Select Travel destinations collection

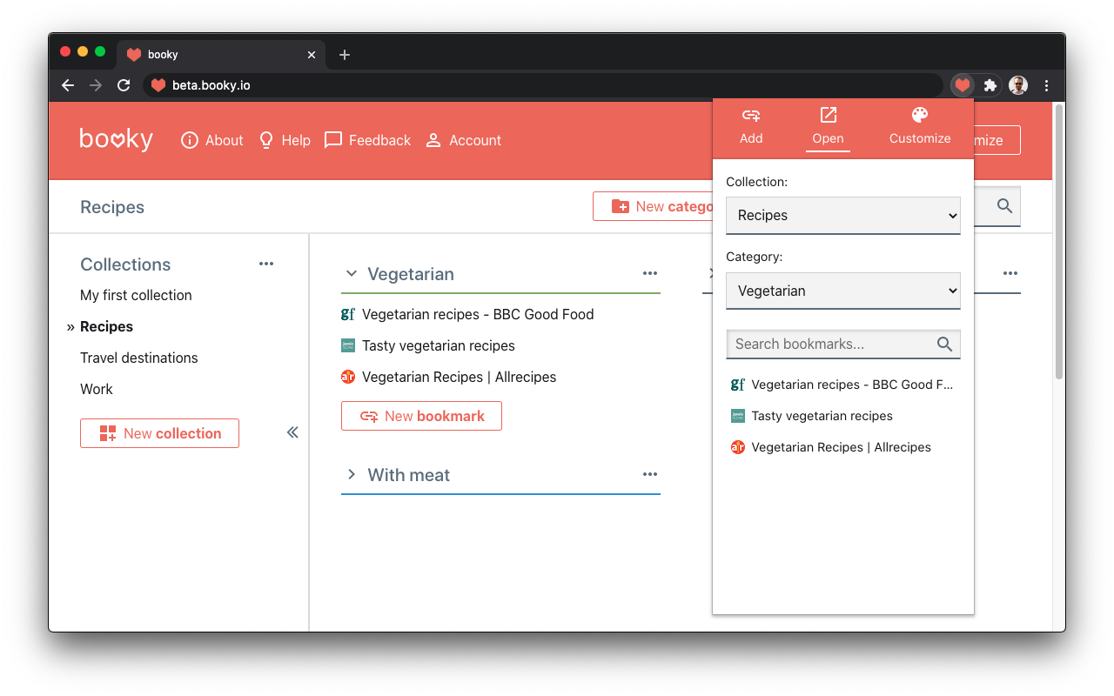coord(139,358)
